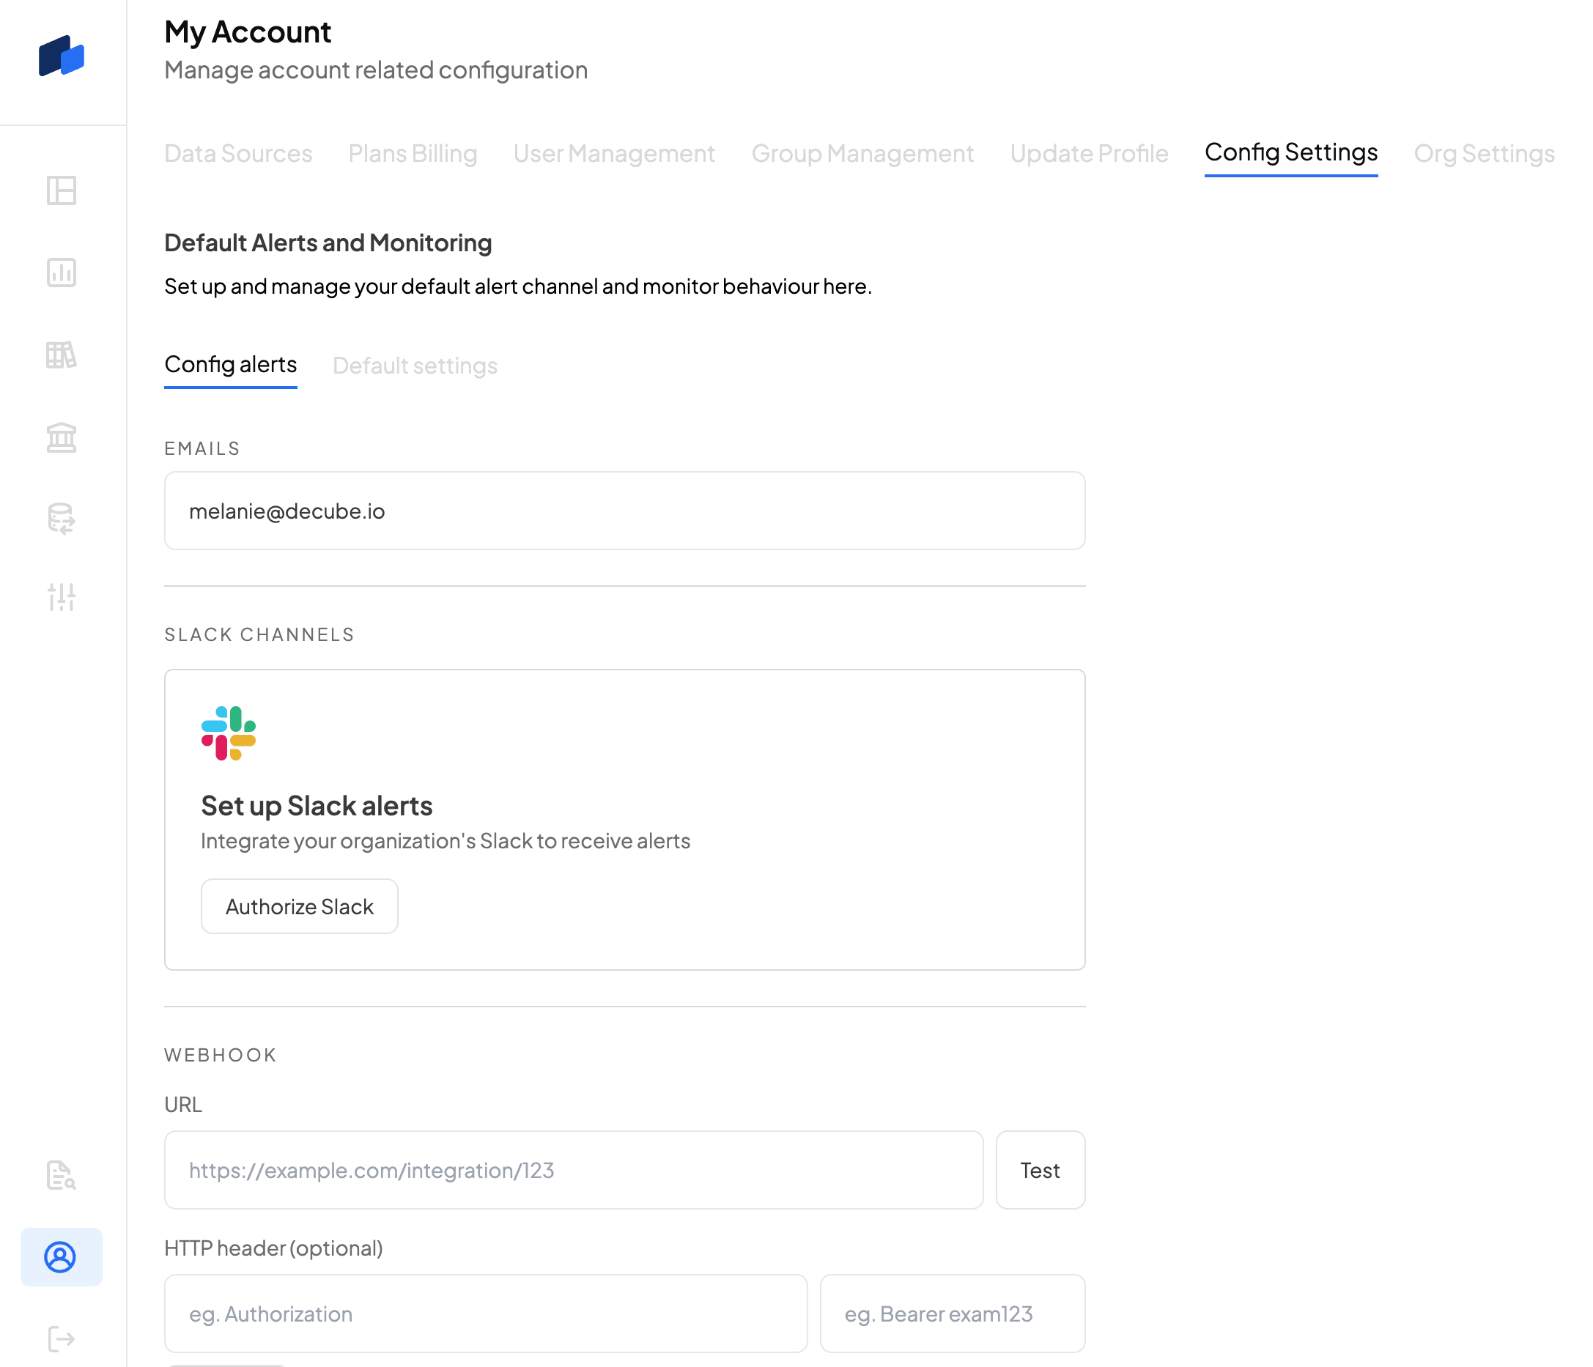
Task: Click the logout icon in sidebar
Action: (x=62, y=1338)
